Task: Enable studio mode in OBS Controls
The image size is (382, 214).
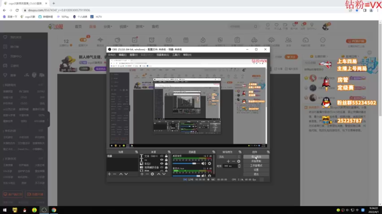Action: [256, 165]
